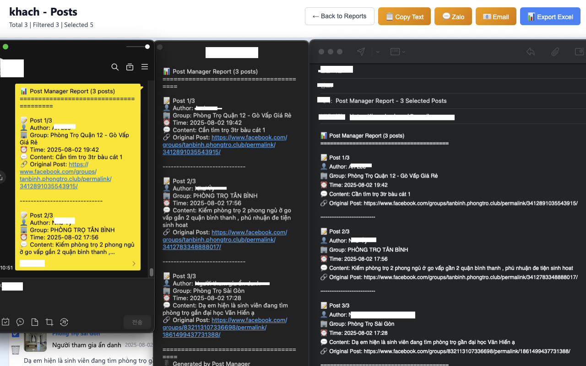The width and height of the screenshot is (586, 366).
Task: Click the calendar checkmark icon in chat toolbar
Action: coord(5,322)
